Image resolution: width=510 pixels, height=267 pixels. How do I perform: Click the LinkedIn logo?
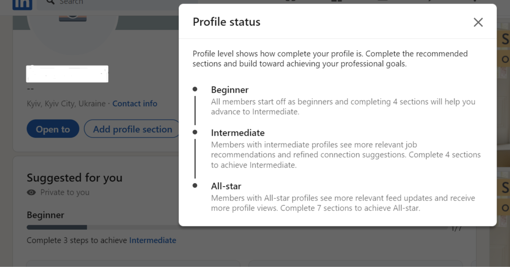point(22,5)
